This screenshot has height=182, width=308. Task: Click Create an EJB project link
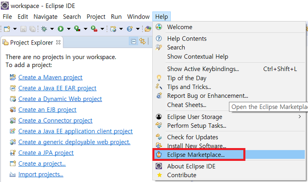48,110
